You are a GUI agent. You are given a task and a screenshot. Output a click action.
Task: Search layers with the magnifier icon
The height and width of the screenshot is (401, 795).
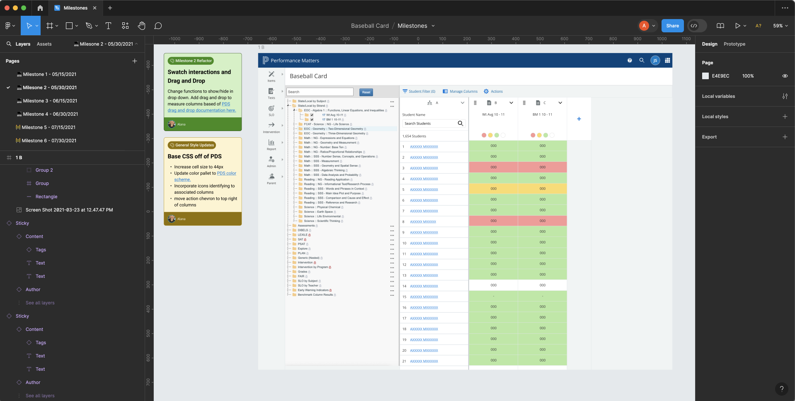point(9,44)
